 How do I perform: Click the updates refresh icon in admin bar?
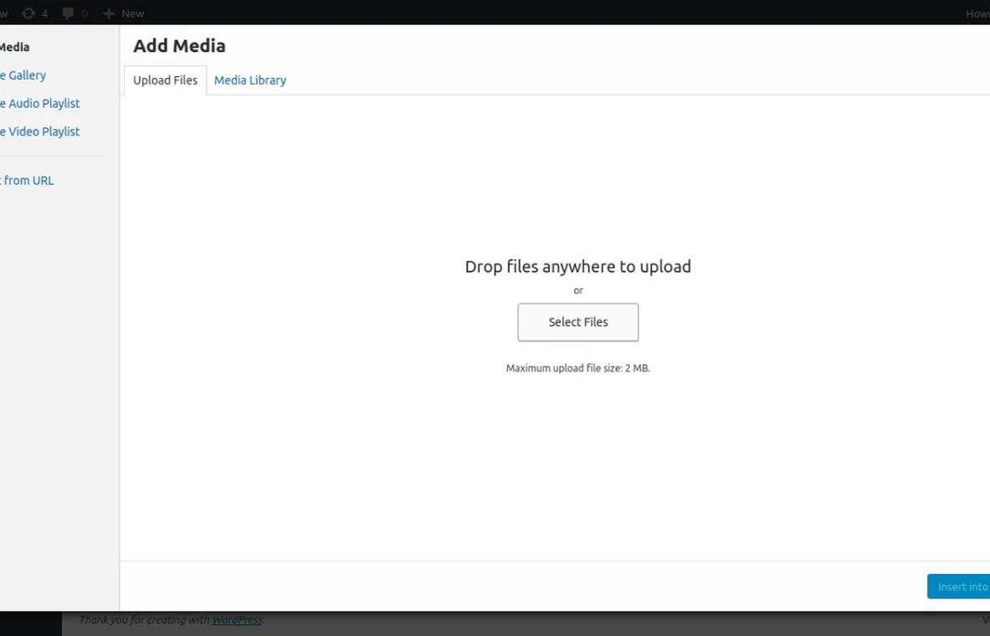click(x=28, y=13)
